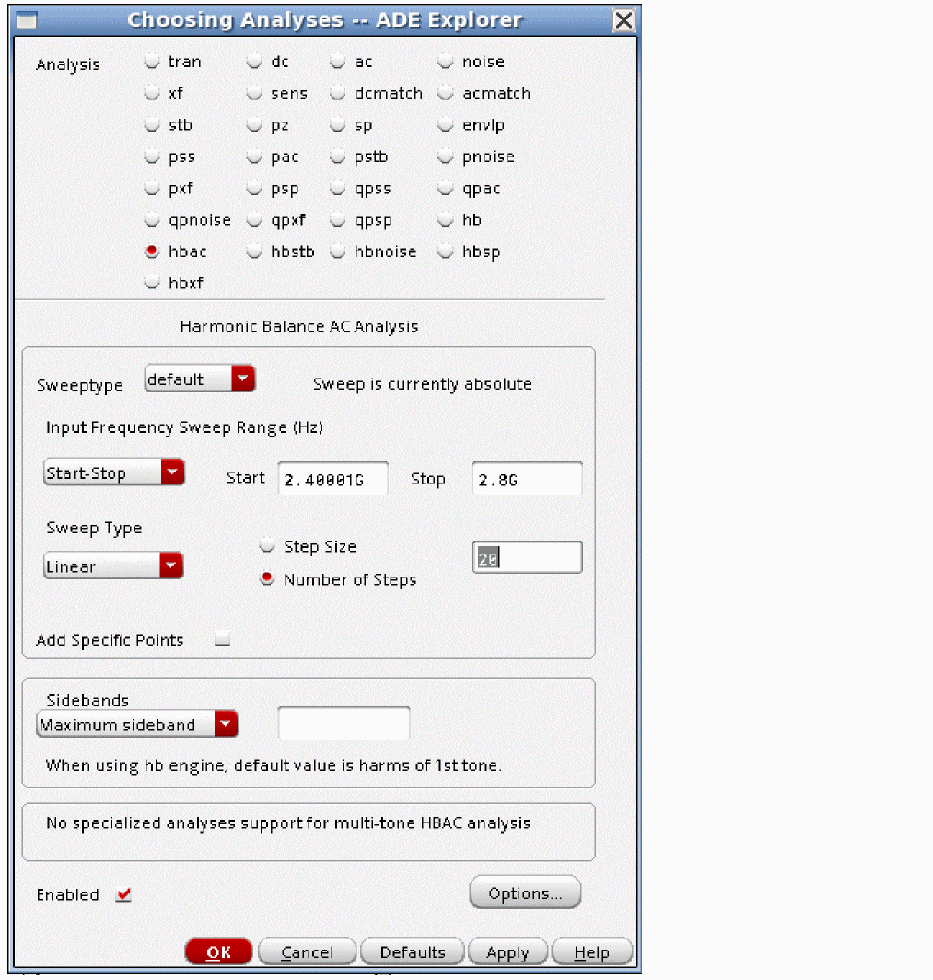Select pac analysis radio button
Screen dimensions: 933x980
pyautogui.click(x=253, y=157)
